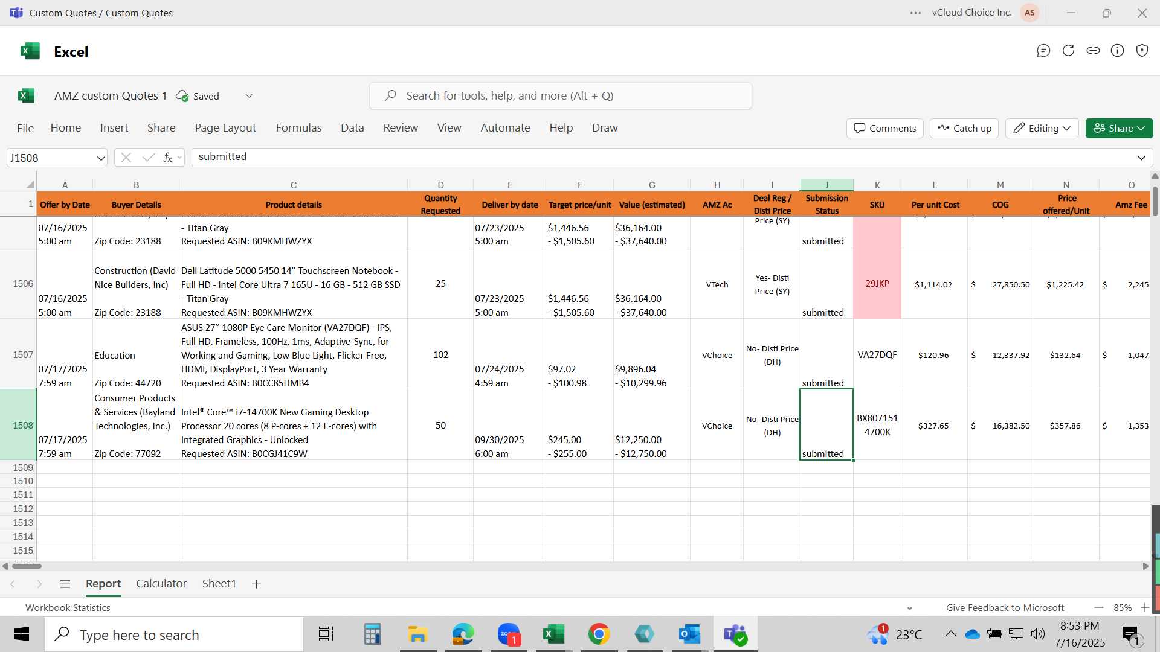
Task: Zoom out with the minus icon
Action: click(1099, 607)
